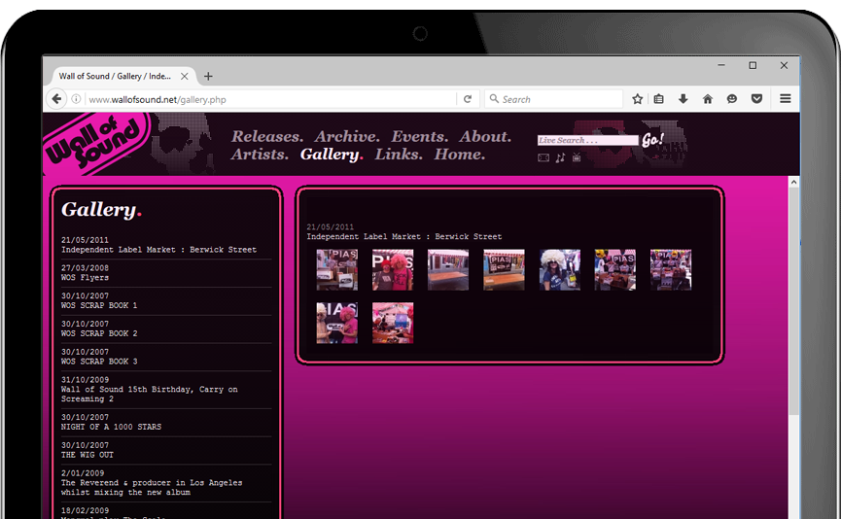Go to the browser home icon
The width and height of the screenshot is (841, 519).
tap(708, 99)
